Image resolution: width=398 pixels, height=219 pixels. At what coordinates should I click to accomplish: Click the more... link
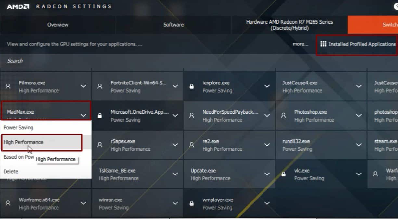tap(301, 44)
